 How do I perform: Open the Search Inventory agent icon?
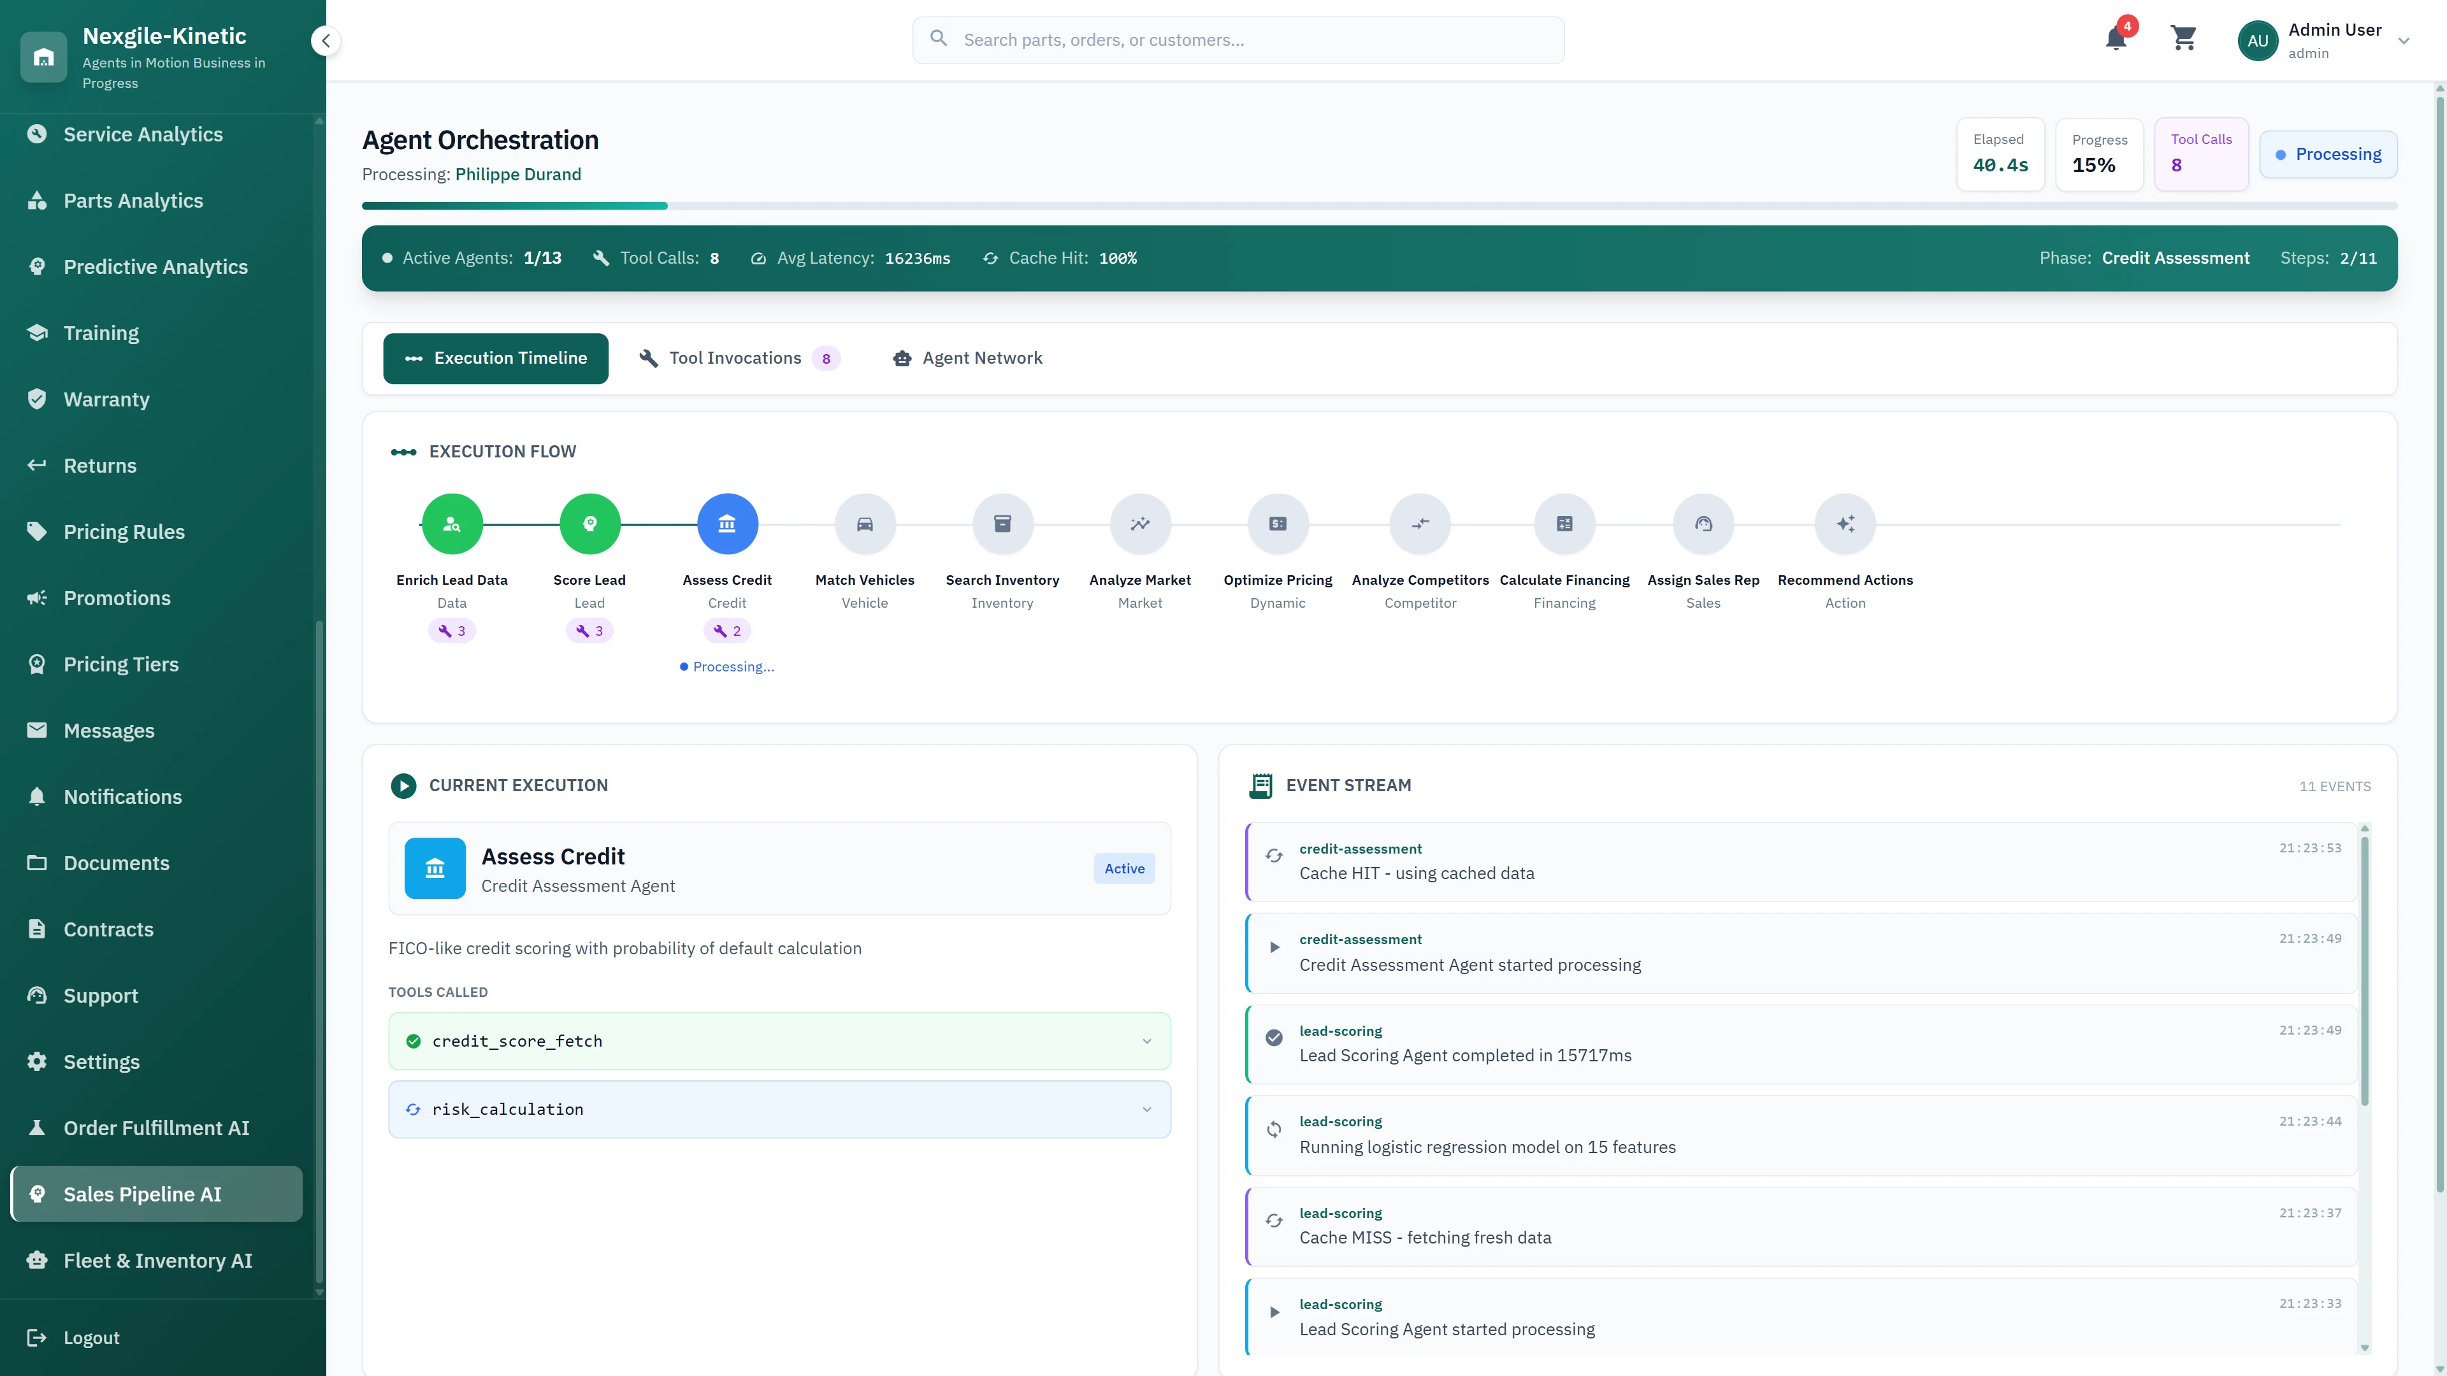click(1002, 523)
